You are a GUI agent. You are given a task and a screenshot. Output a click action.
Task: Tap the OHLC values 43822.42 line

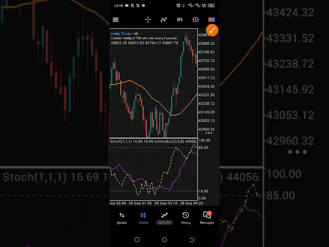[144, 43]
